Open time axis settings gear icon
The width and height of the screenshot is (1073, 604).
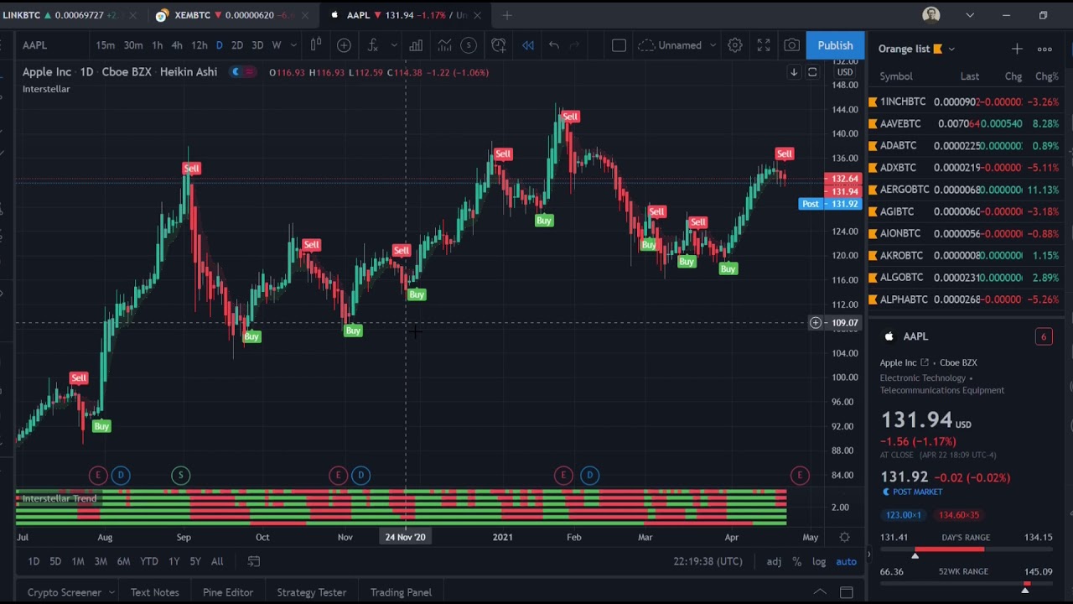pyautogui.click(x=845, y=537)
